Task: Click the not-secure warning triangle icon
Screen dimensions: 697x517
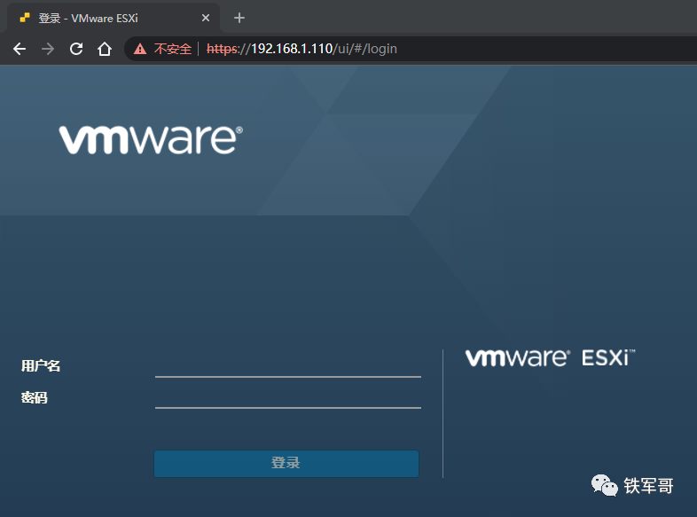Action: point(140,49)
